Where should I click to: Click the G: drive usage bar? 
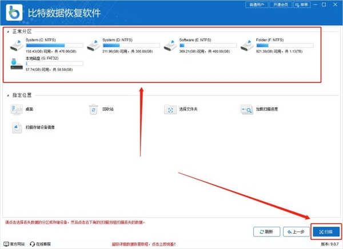pos(54,63)
